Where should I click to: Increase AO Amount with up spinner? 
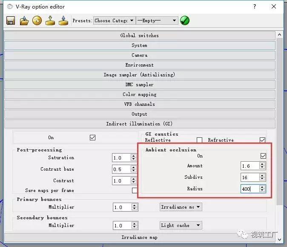[262, 164]
